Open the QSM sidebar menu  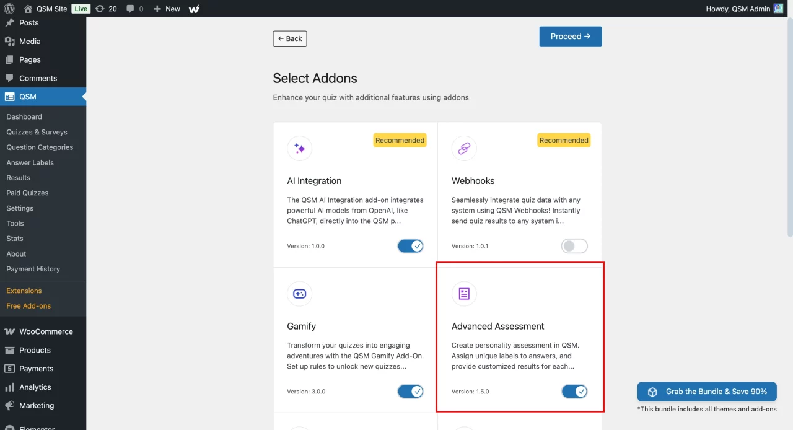28,97
